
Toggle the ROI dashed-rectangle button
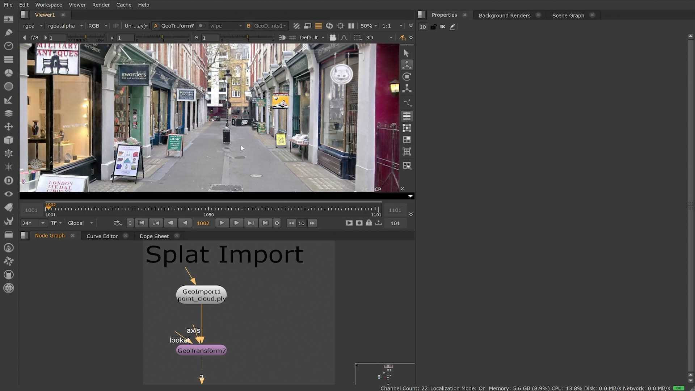click(358, 38)
